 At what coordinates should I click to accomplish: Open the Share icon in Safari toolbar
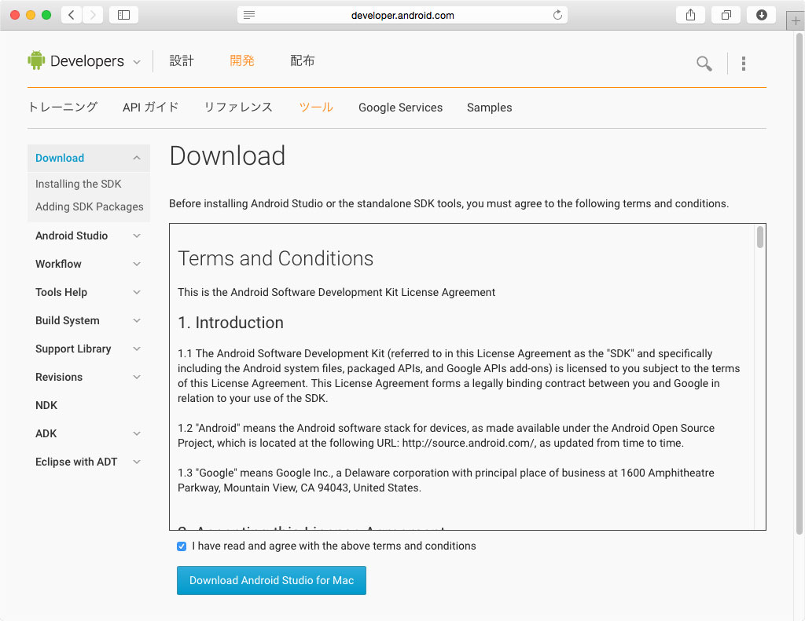(x=690, y=15)
